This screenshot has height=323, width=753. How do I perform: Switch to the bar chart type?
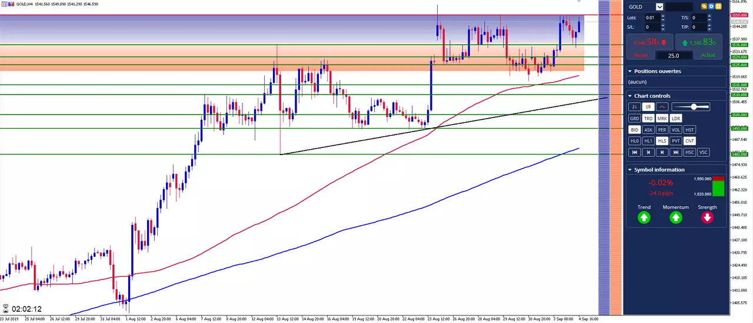tap(635, 107)
